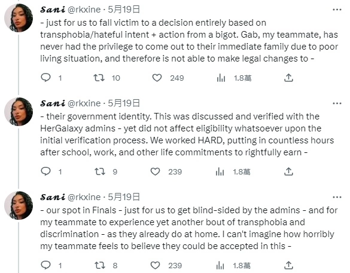350x273 pixels.
Task: Open Sani's profile from first tweet name
Action: (x=53, y=10)
